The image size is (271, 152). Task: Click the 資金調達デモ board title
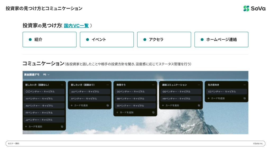coord(31,75)
